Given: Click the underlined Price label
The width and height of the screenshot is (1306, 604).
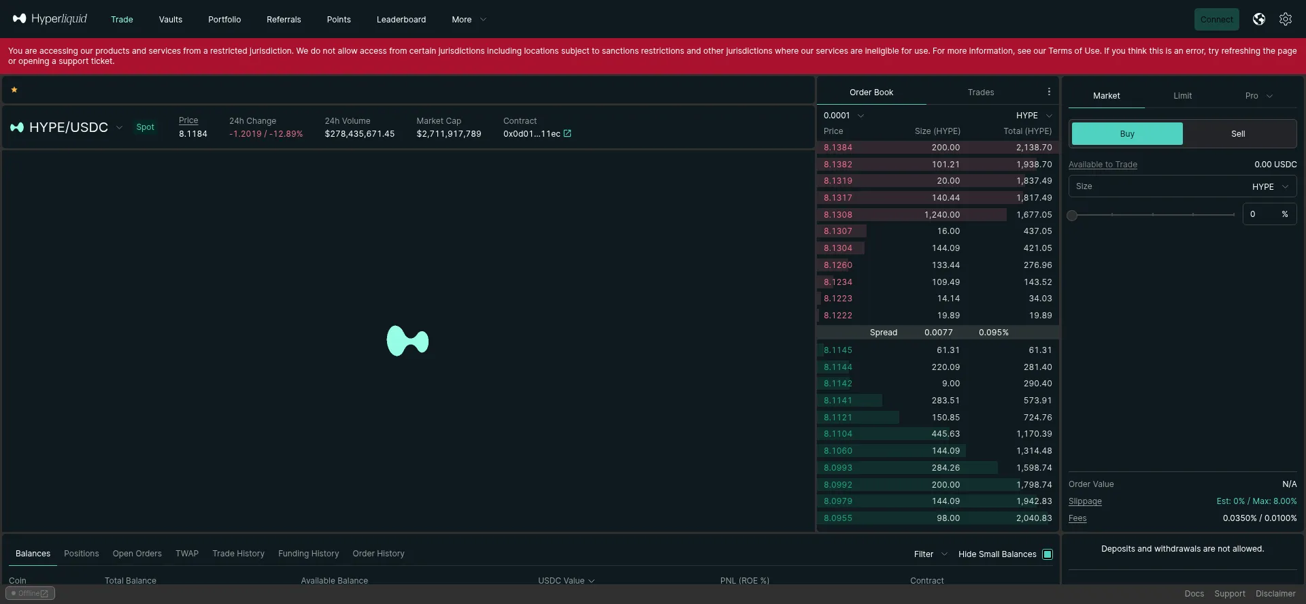Looking at the screenshot, I should pyautogui.click(x=188, y=120).
